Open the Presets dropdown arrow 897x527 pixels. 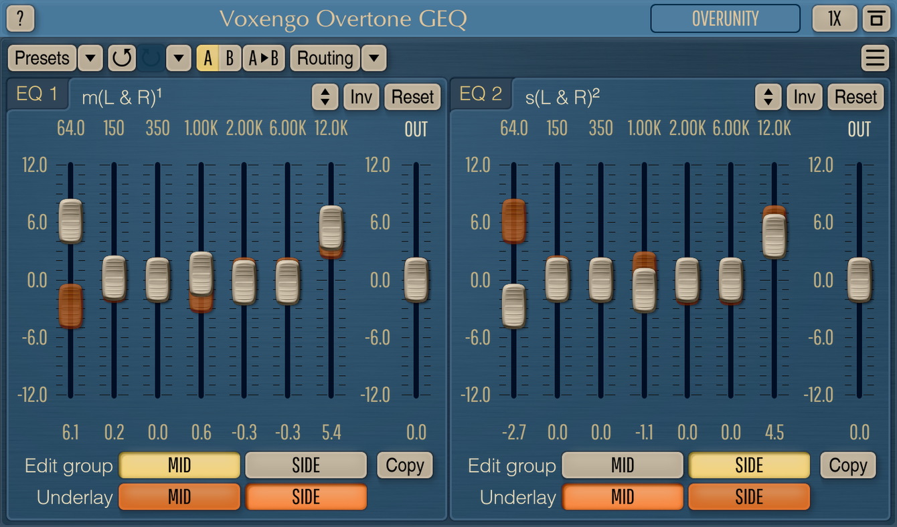(x=91, y=58)
